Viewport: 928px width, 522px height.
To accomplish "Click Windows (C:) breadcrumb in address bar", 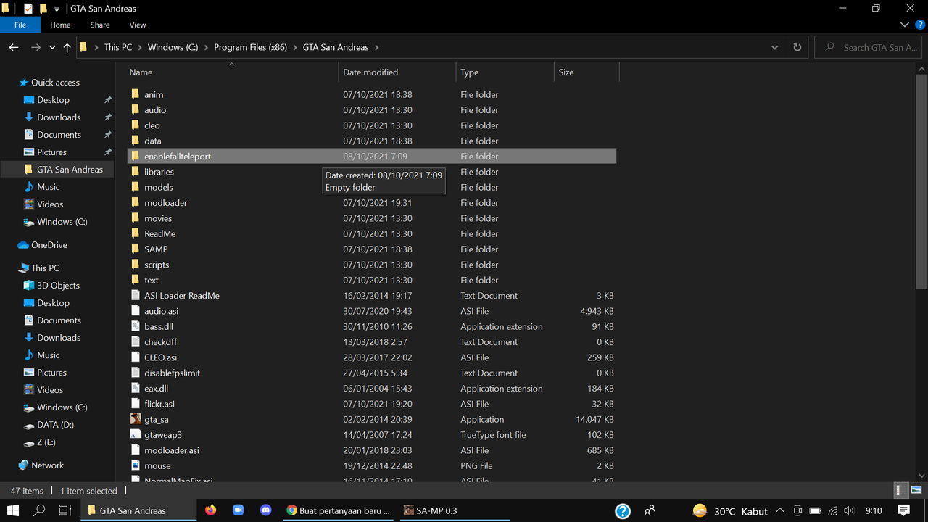I will 173,47.
